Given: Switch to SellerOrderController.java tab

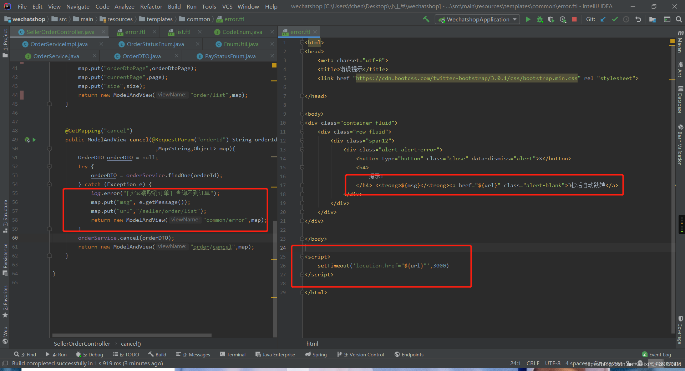Looking at the screenshot, I should [60, 32].
